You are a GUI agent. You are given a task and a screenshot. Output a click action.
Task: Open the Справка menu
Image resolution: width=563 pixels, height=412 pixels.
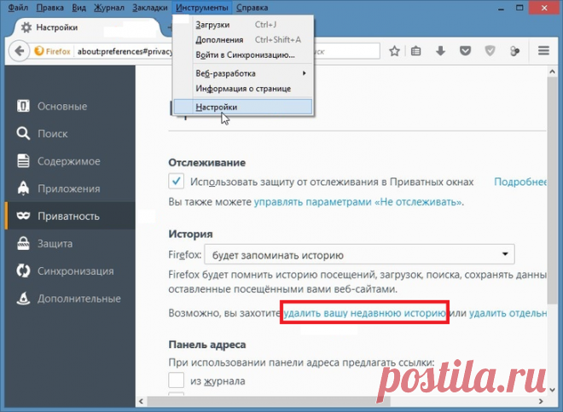[x=252, y=8]
